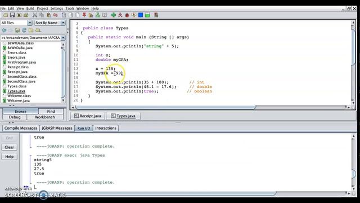Select FirstProgram.java in the file list
The width and height of the screenshot is (360, 203).
(21, 63)
